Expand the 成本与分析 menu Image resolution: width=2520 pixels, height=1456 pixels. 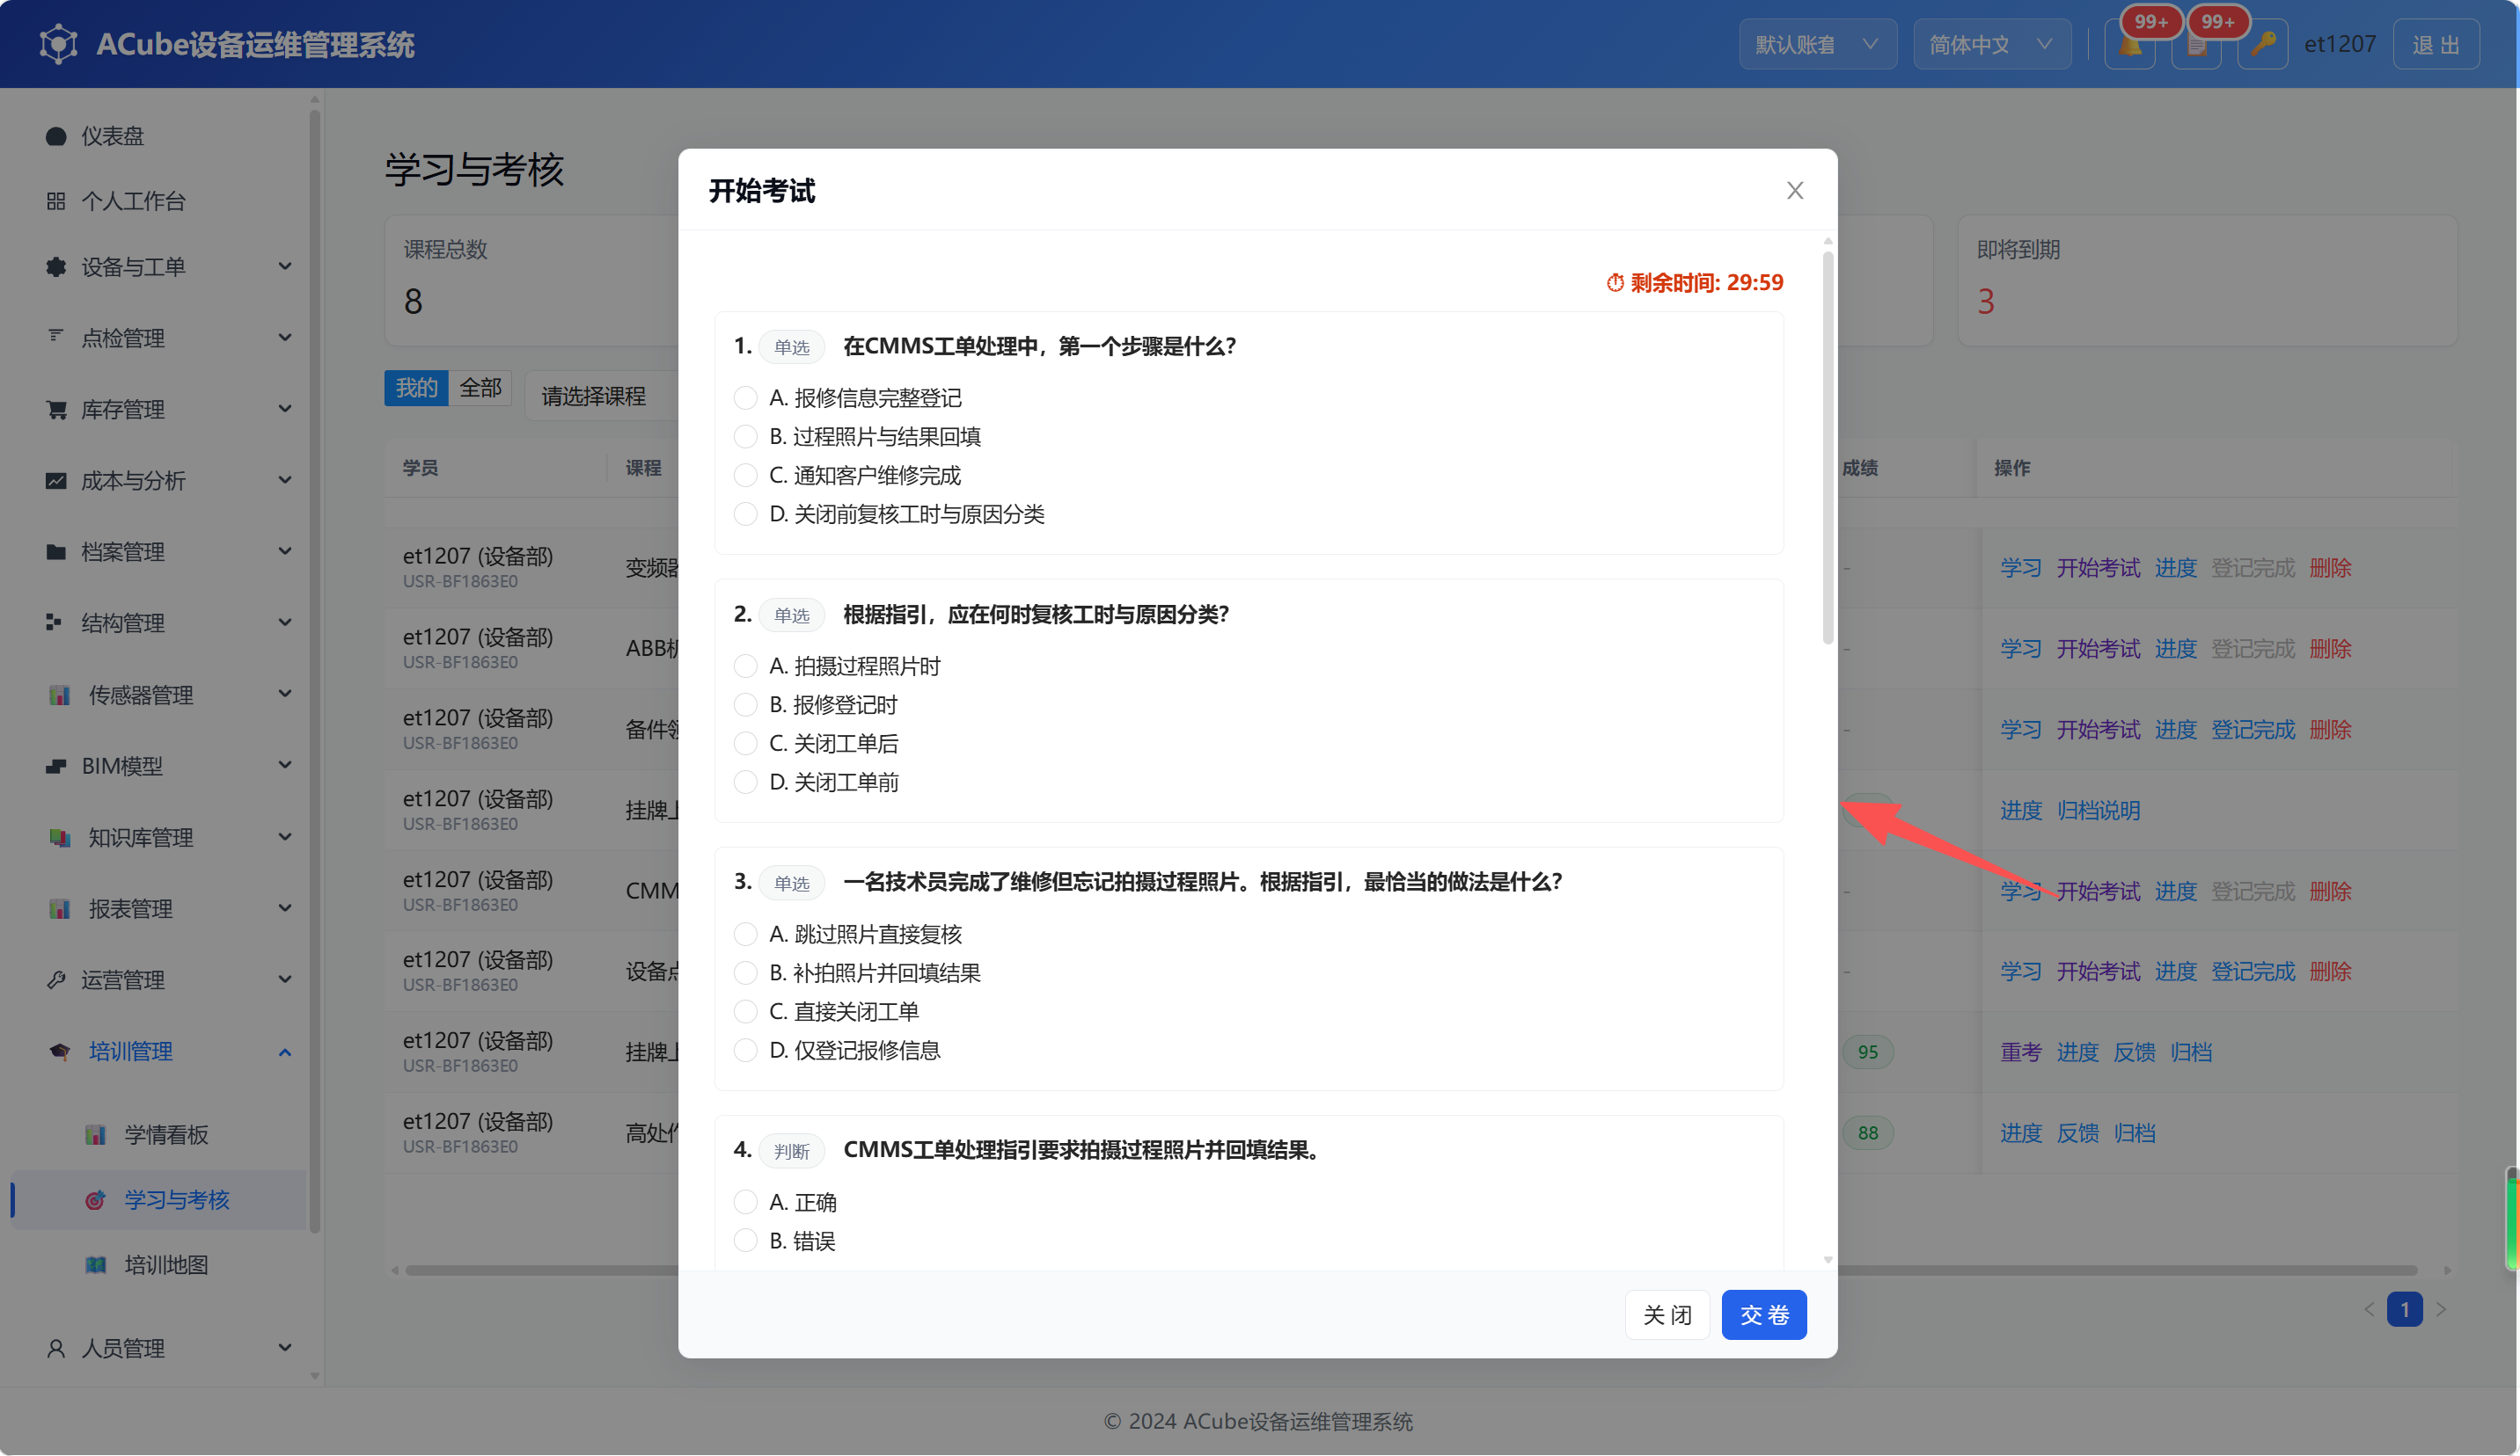[x=285, y=480]
